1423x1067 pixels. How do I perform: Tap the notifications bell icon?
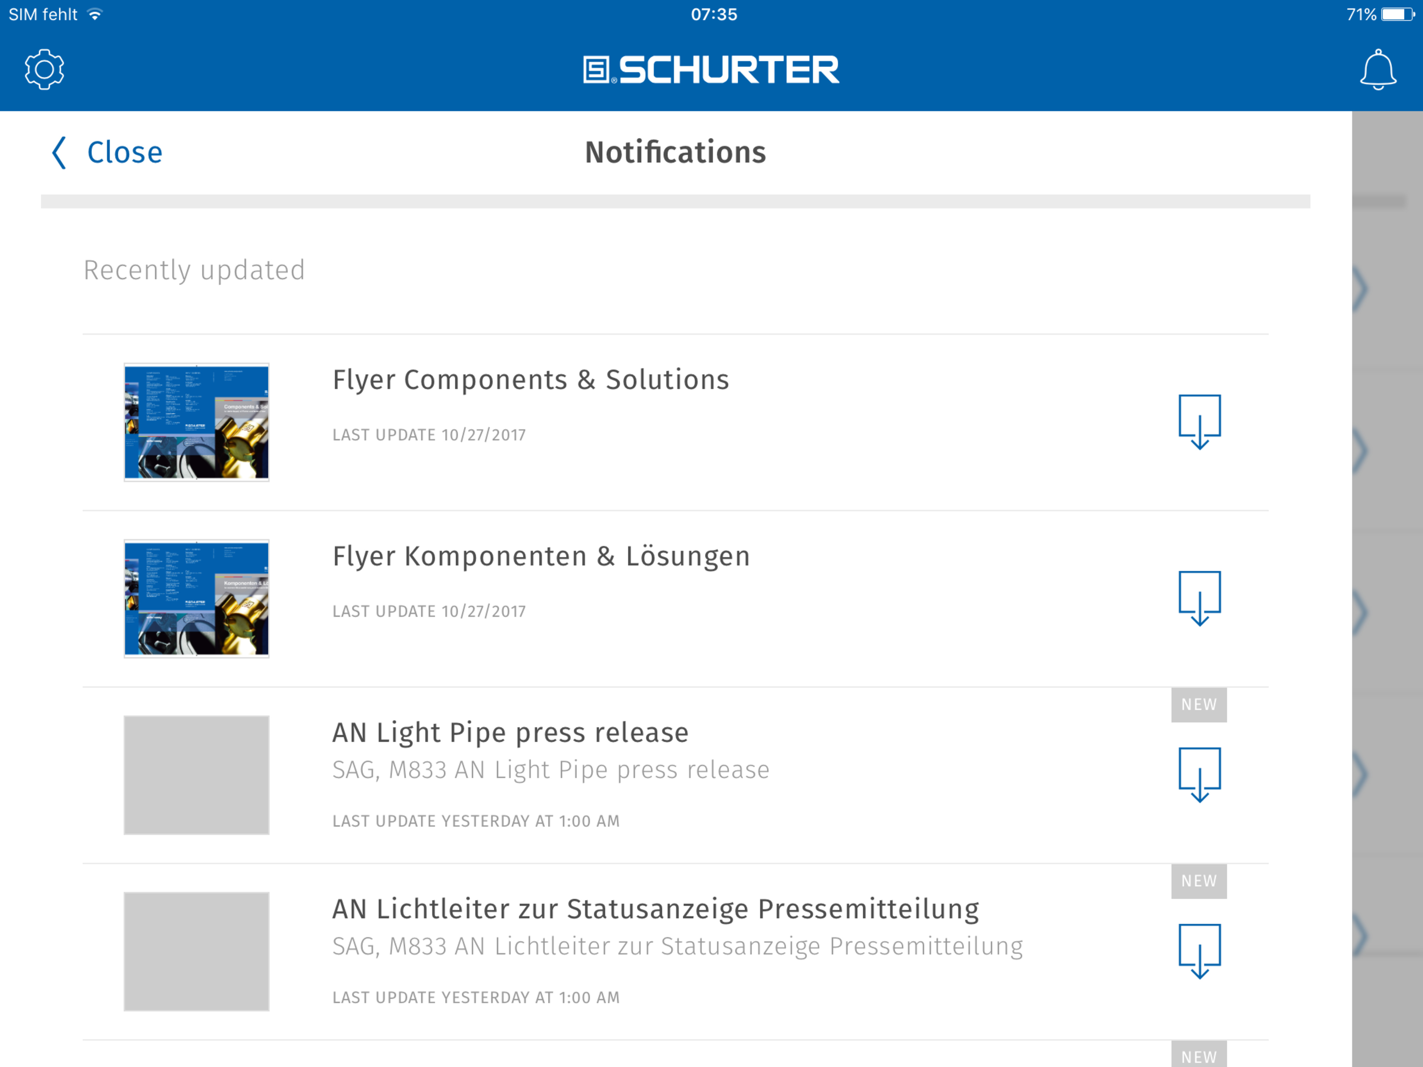click(x=1378, y=69)
